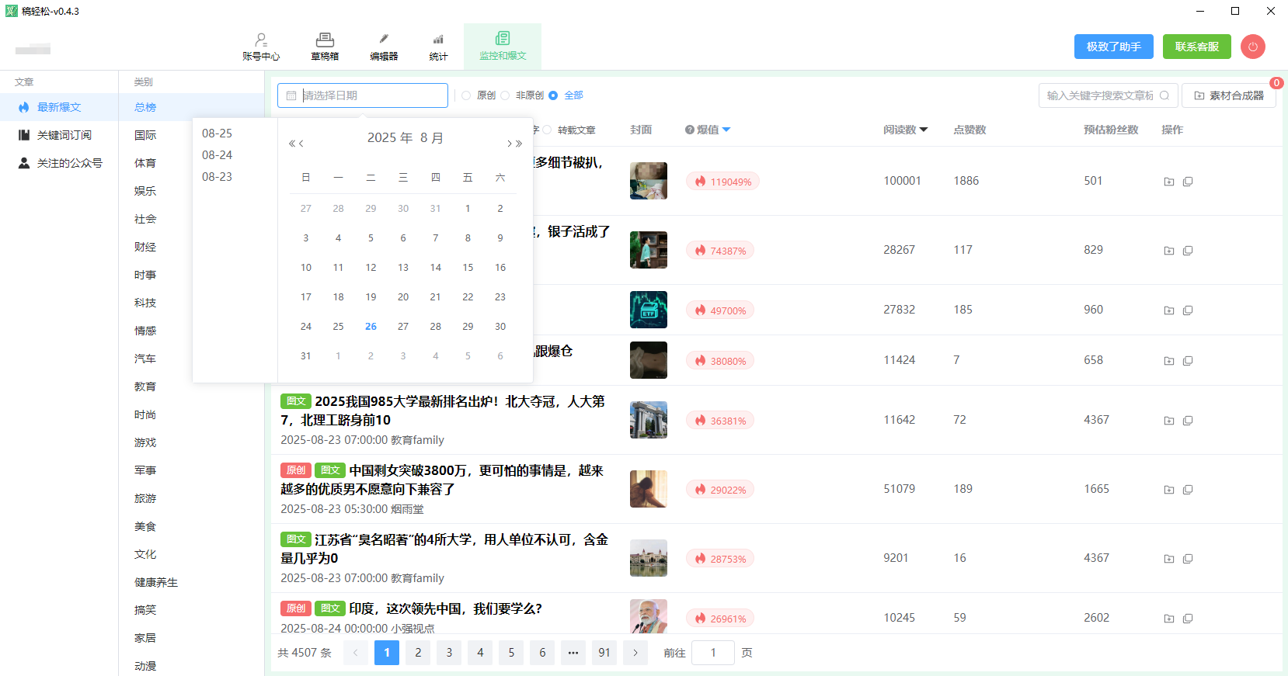Select today's date 26 in calendar
1288x676 pixels.
tap(371, 327)
